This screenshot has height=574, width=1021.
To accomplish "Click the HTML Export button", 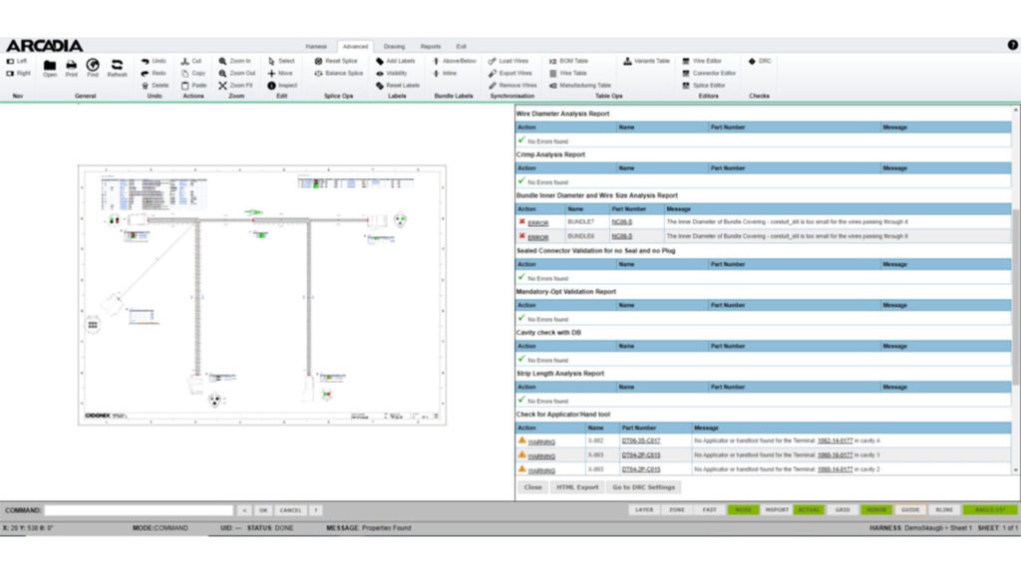I will click(576, 487).
